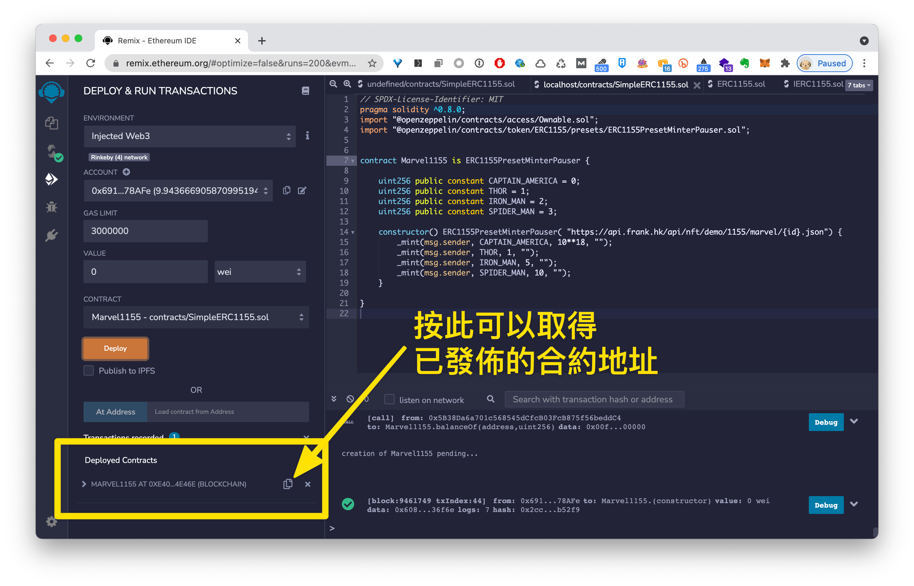Screen dimensions: 914x586
Task: Open the Plugin manager plug icon
Action: click(x=51, y=236)
